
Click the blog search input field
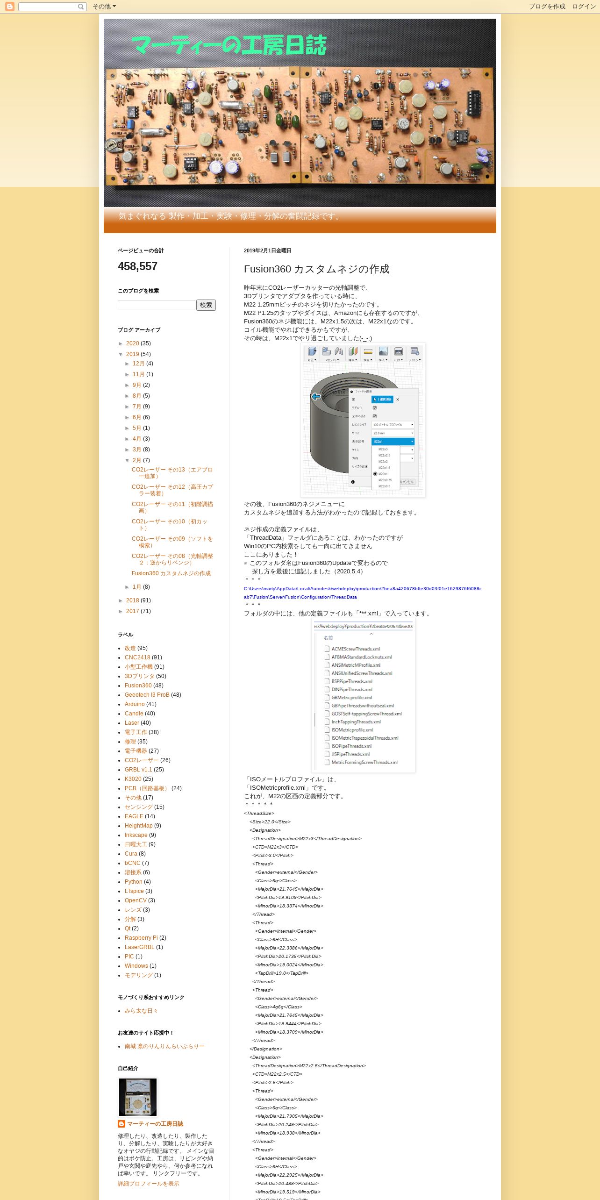point(157,305)
